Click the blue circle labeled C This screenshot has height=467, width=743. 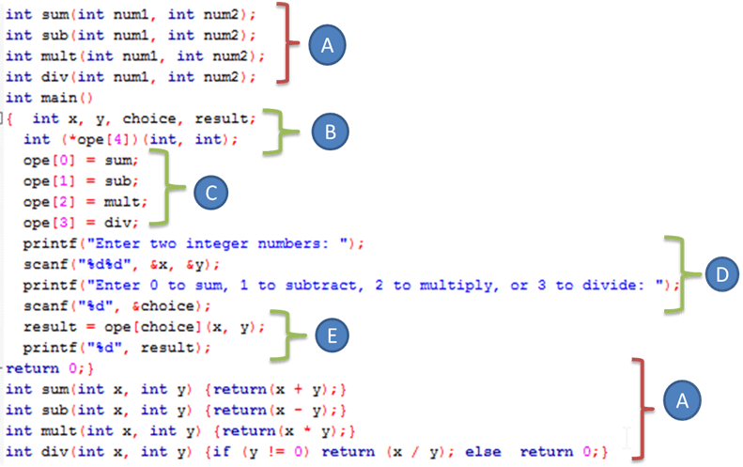(x=212, y=192)
